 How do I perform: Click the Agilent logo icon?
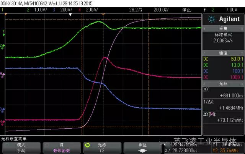tap(211, 20)
